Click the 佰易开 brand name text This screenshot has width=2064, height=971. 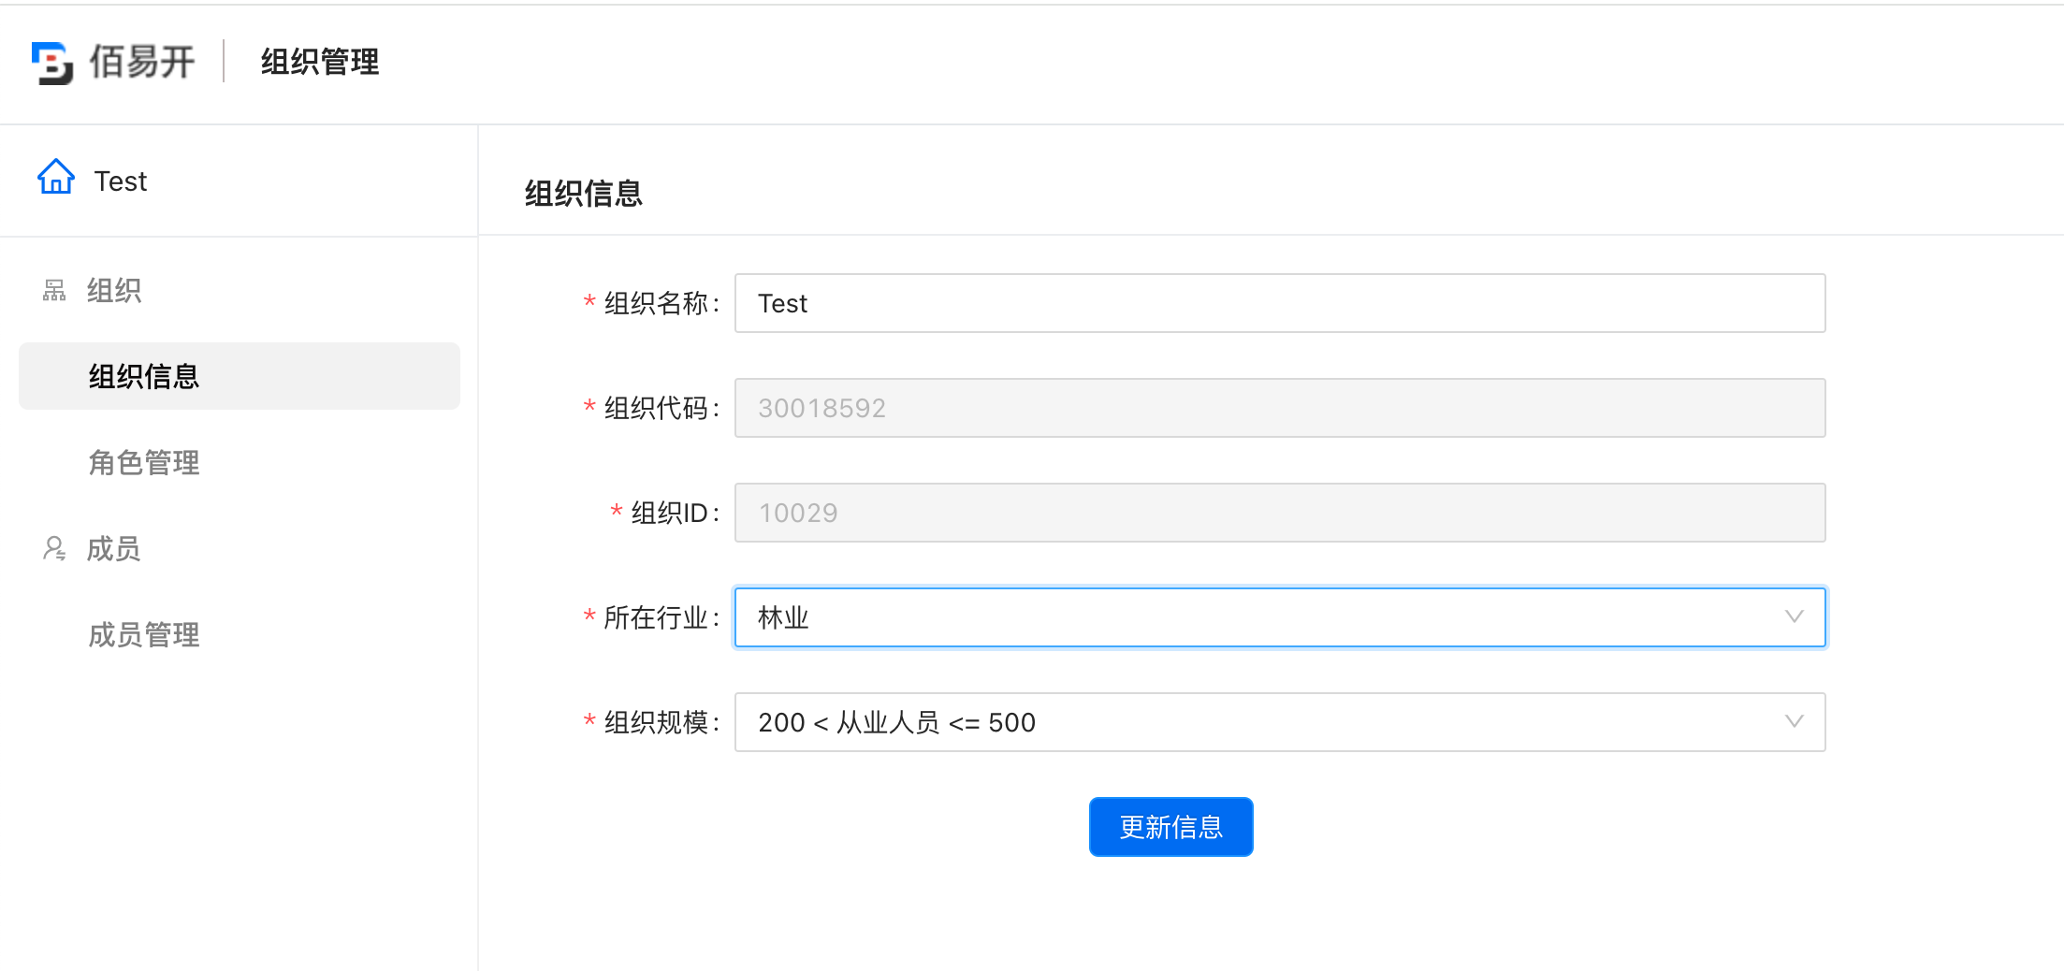tap(142, 62)
